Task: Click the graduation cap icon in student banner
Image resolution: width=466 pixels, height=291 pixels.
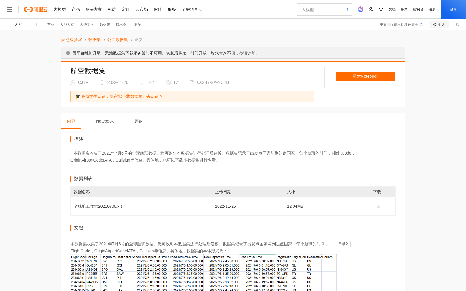Action: click(x=77, y=96)
